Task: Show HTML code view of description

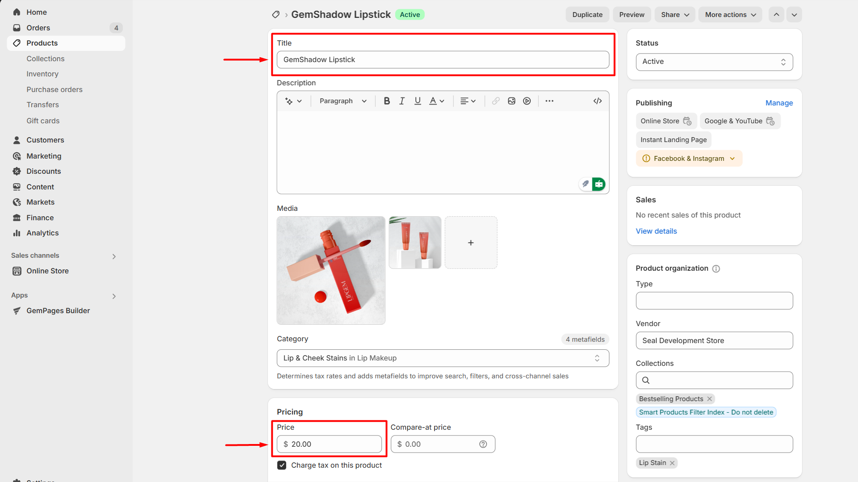Action: (x=597, y=101)
